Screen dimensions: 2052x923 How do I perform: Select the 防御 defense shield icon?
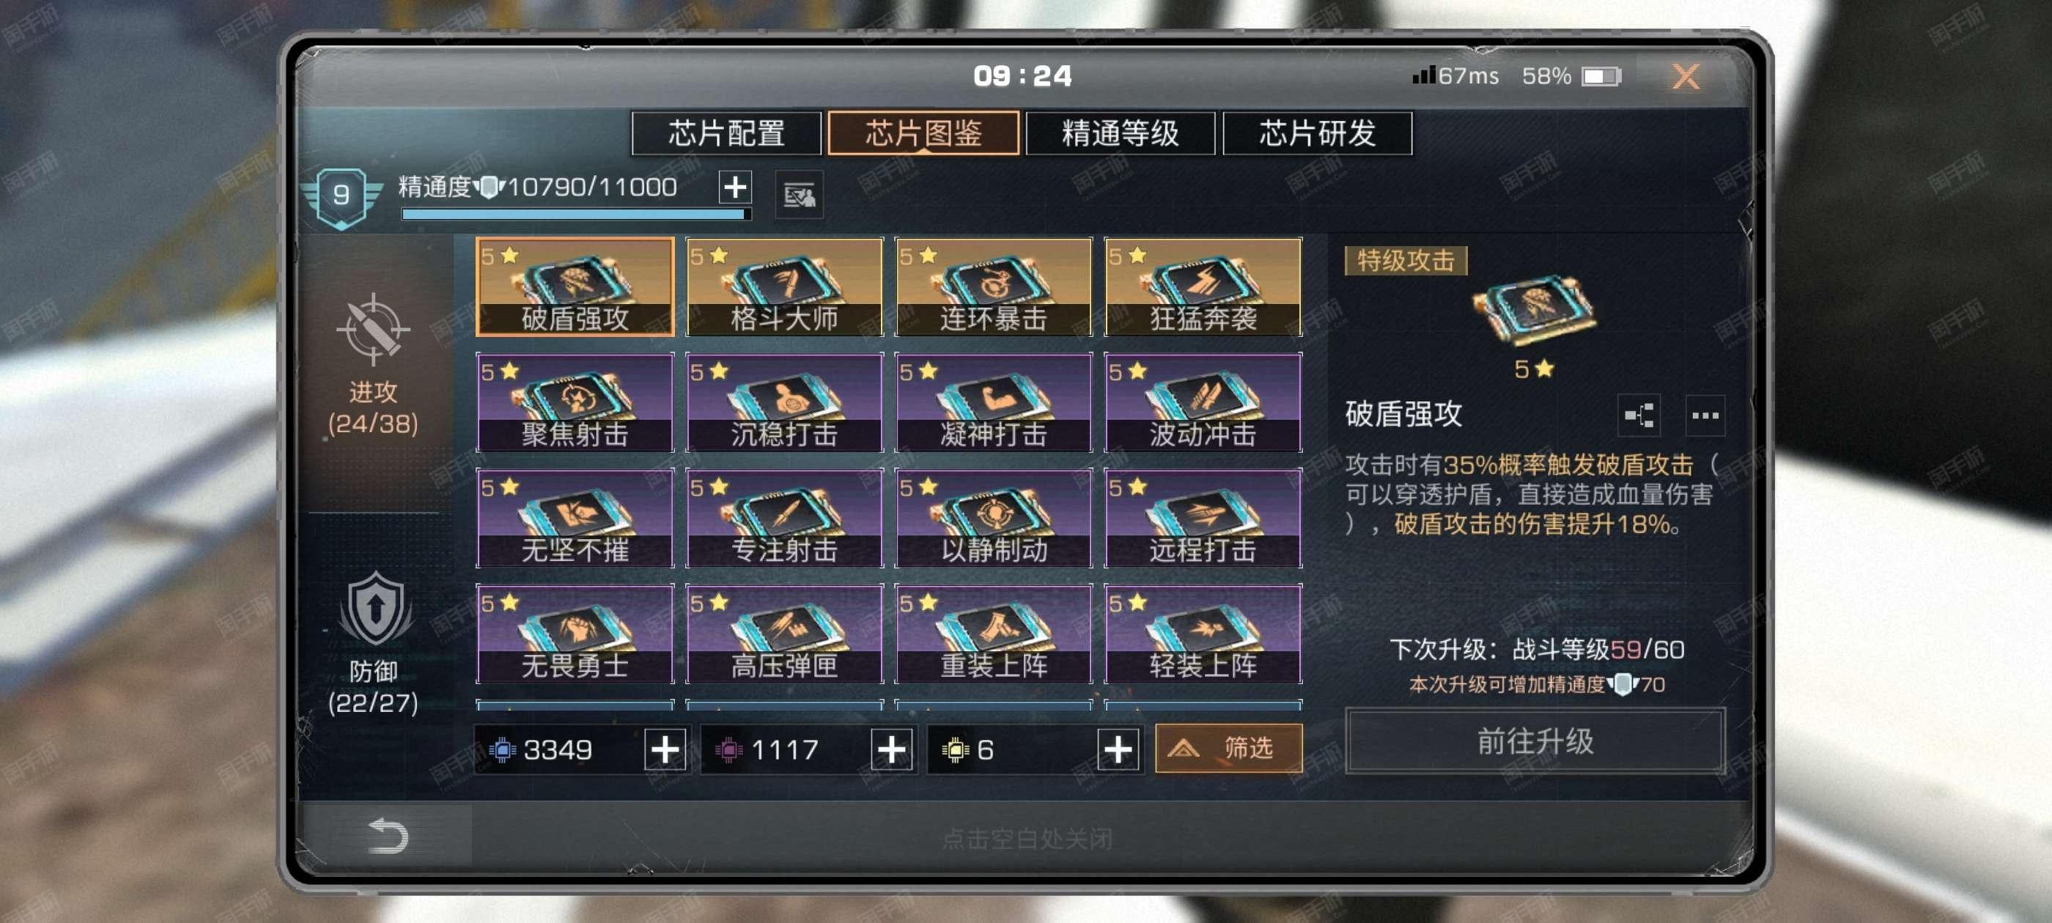[x=375, y=609]
